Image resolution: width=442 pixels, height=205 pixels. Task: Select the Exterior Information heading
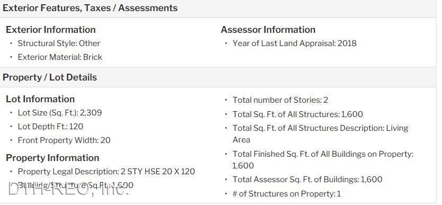click(x=51, y=30)
